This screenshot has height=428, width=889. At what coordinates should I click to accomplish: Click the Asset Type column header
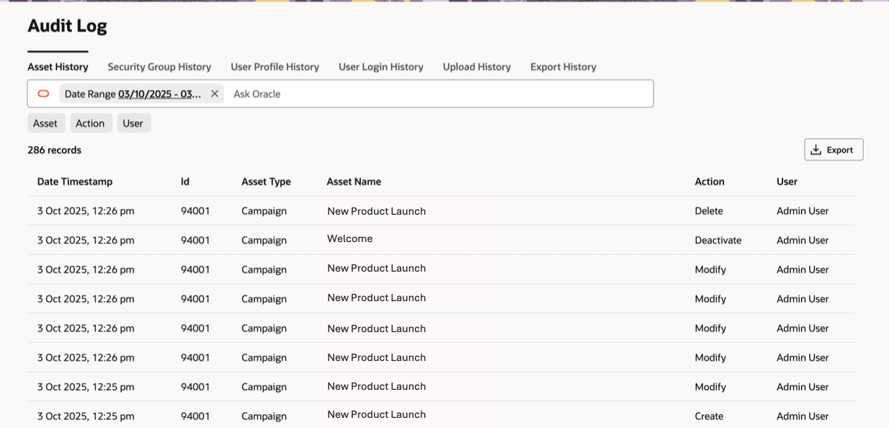(x=266, y=182)
